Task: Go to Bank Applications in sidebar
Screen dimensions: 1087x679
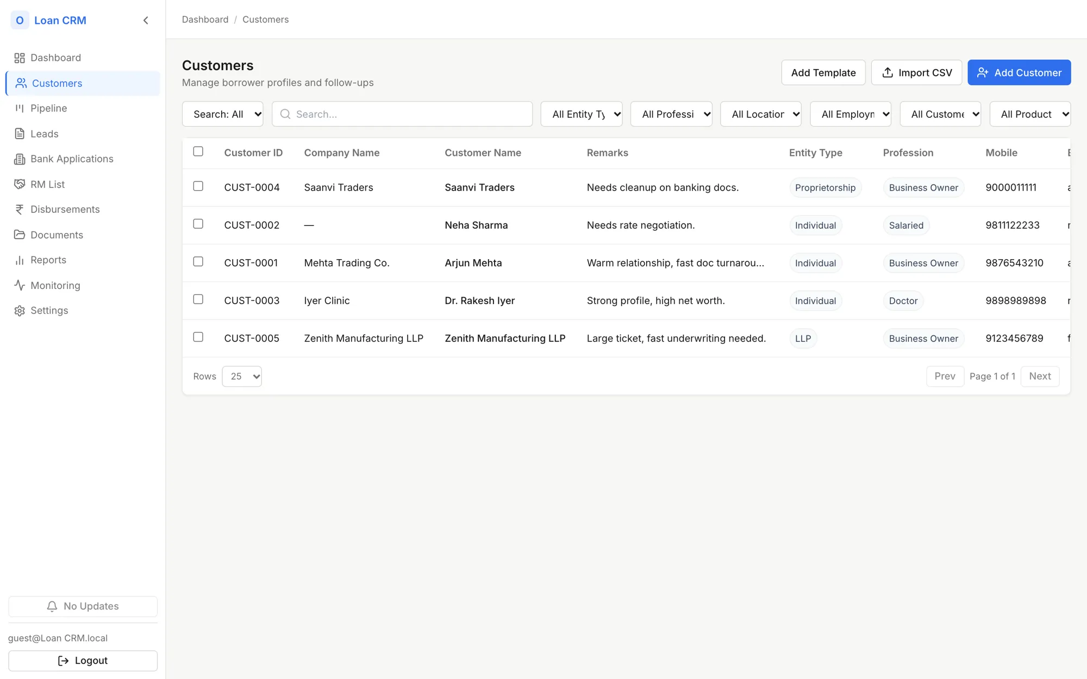Action: tap(83, 159)
